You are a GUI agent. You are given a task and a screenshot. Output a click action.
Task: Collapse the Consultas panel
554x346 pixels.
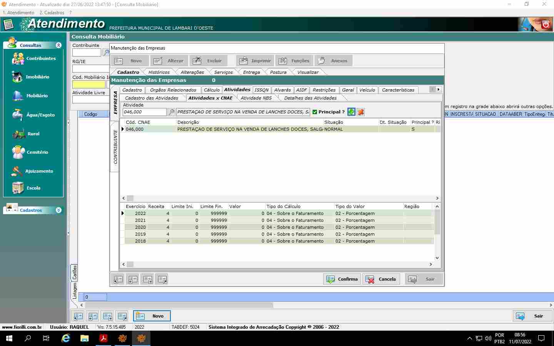click(x=58, y=45)
